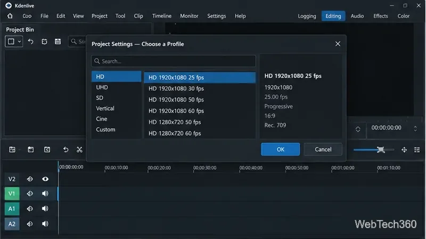Open the Clip menu
The height and width of the screenshot is (239, 426).
coord(138,16)
